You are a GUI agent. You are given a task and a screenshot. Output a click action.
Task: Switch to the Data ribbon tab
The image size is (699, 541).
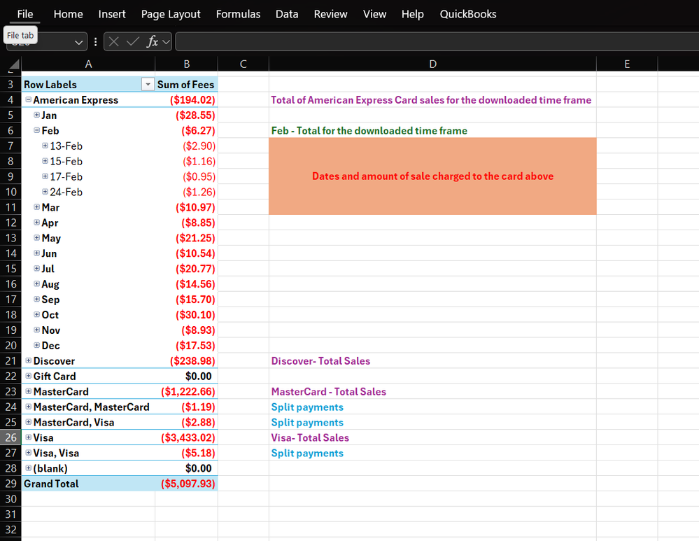pos(287,13)
